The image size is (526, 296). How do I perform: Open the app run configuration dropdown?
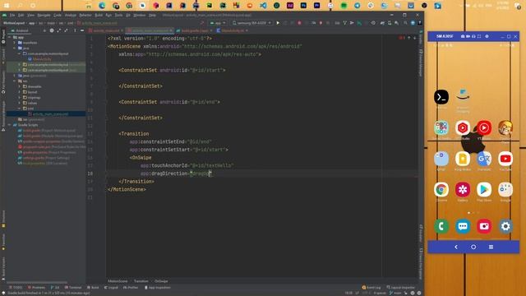click(218, 23)
